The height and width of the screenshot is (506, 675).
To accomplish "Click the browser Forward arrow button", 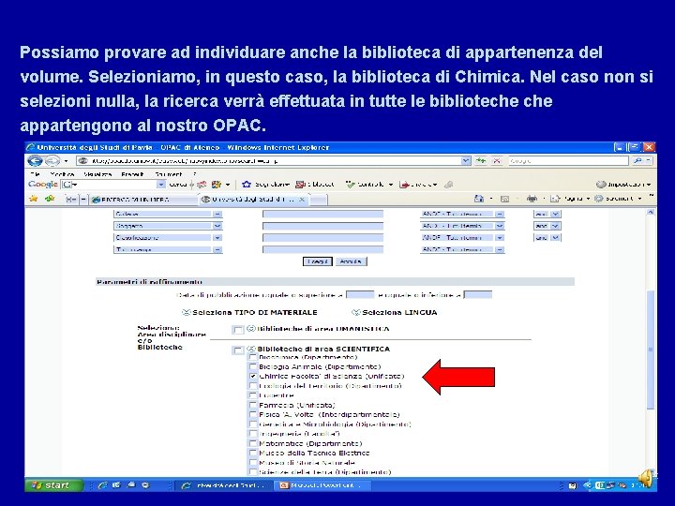I will pyautogui.click(x=52, y=160).
